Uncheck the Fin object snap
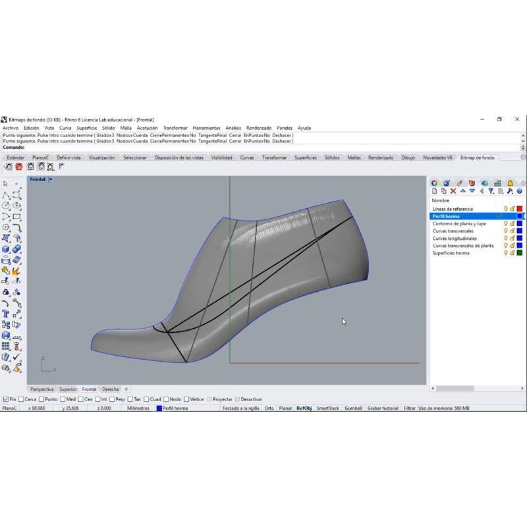Viewport: 527px width, 527px height. click(x=6, y=399)
